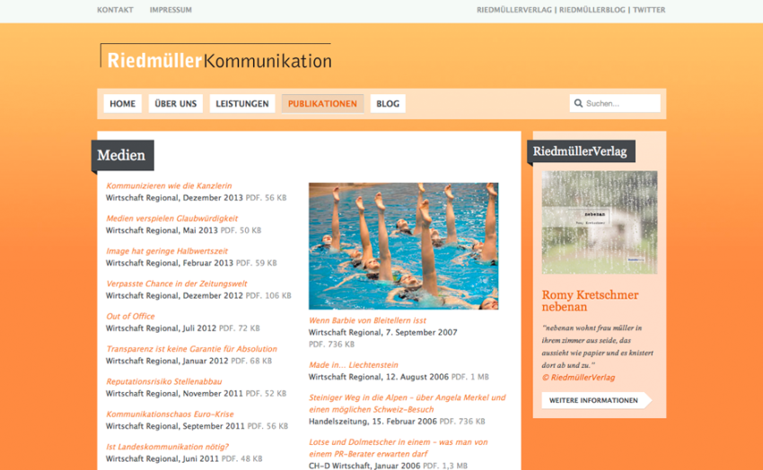Open the Blog menu item
The image size is (763, 470).
click(x=388, y=104)
